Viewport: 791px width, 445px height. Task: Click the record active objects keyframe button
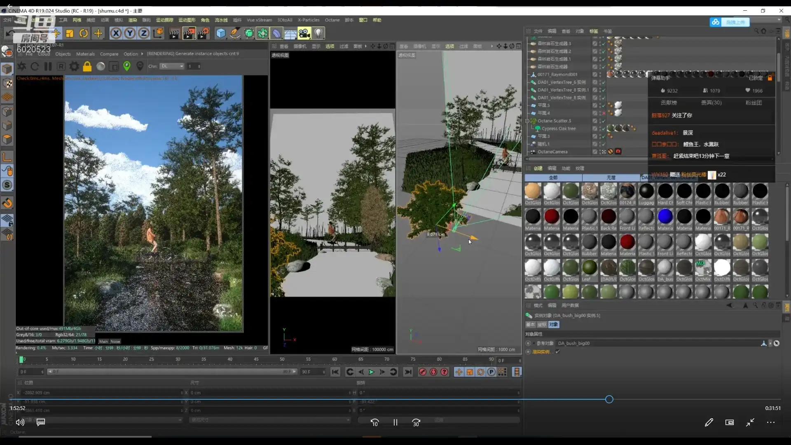(x=422, y=372)
